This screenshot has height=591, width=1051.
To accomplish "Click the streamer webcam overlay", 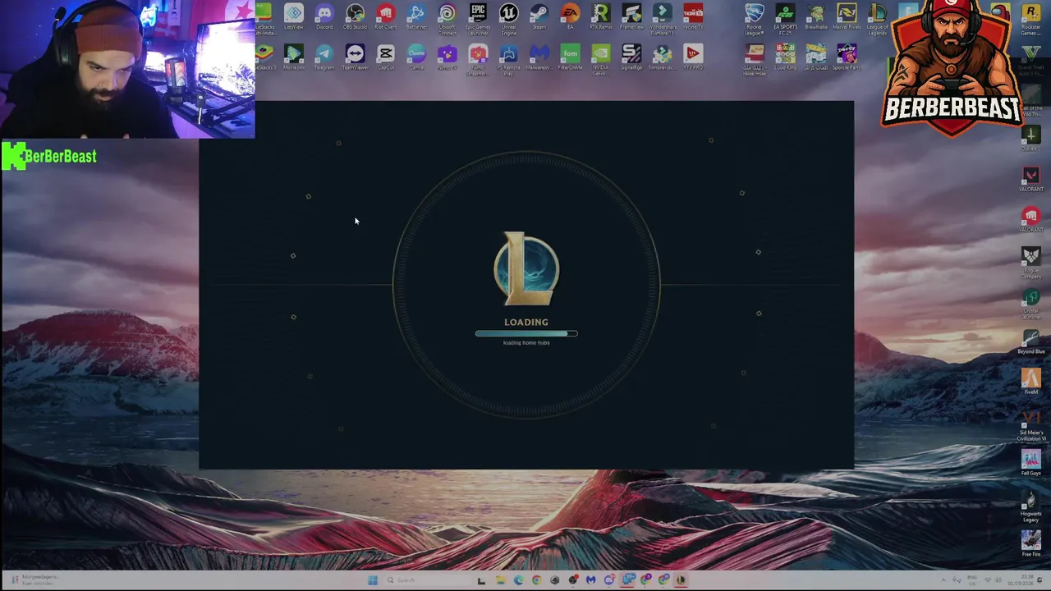I will [x=127, y=69].
